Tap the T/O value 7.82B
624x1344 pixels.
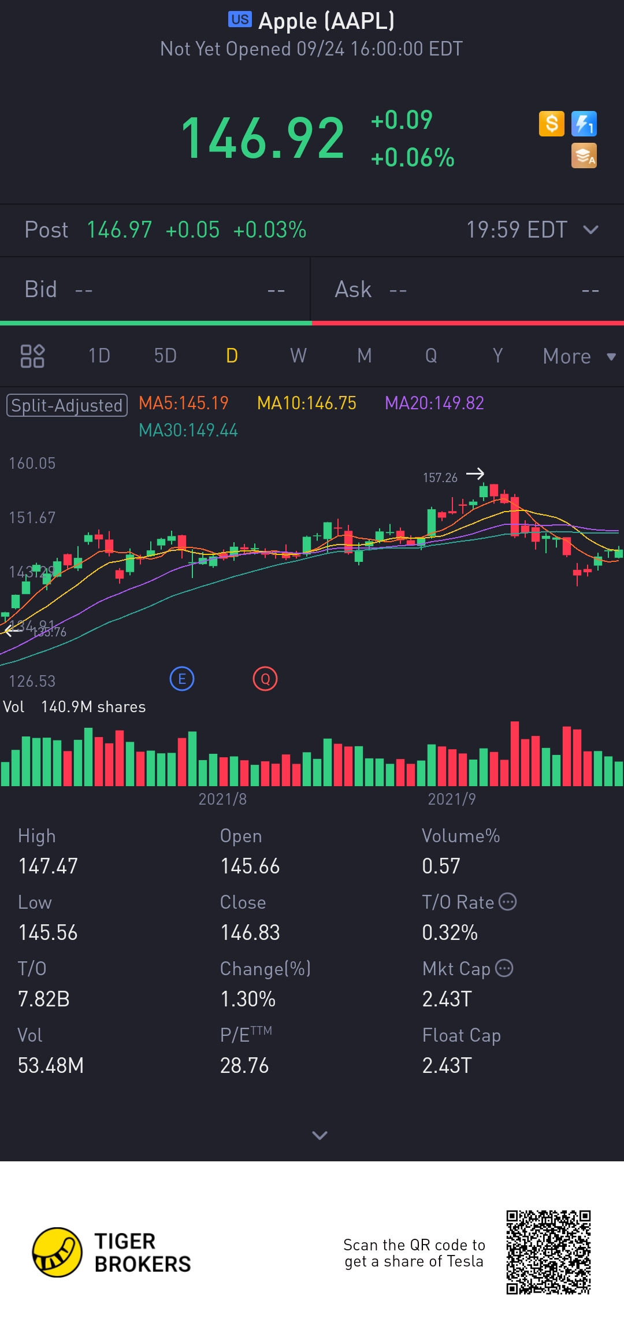coord(44,999)
